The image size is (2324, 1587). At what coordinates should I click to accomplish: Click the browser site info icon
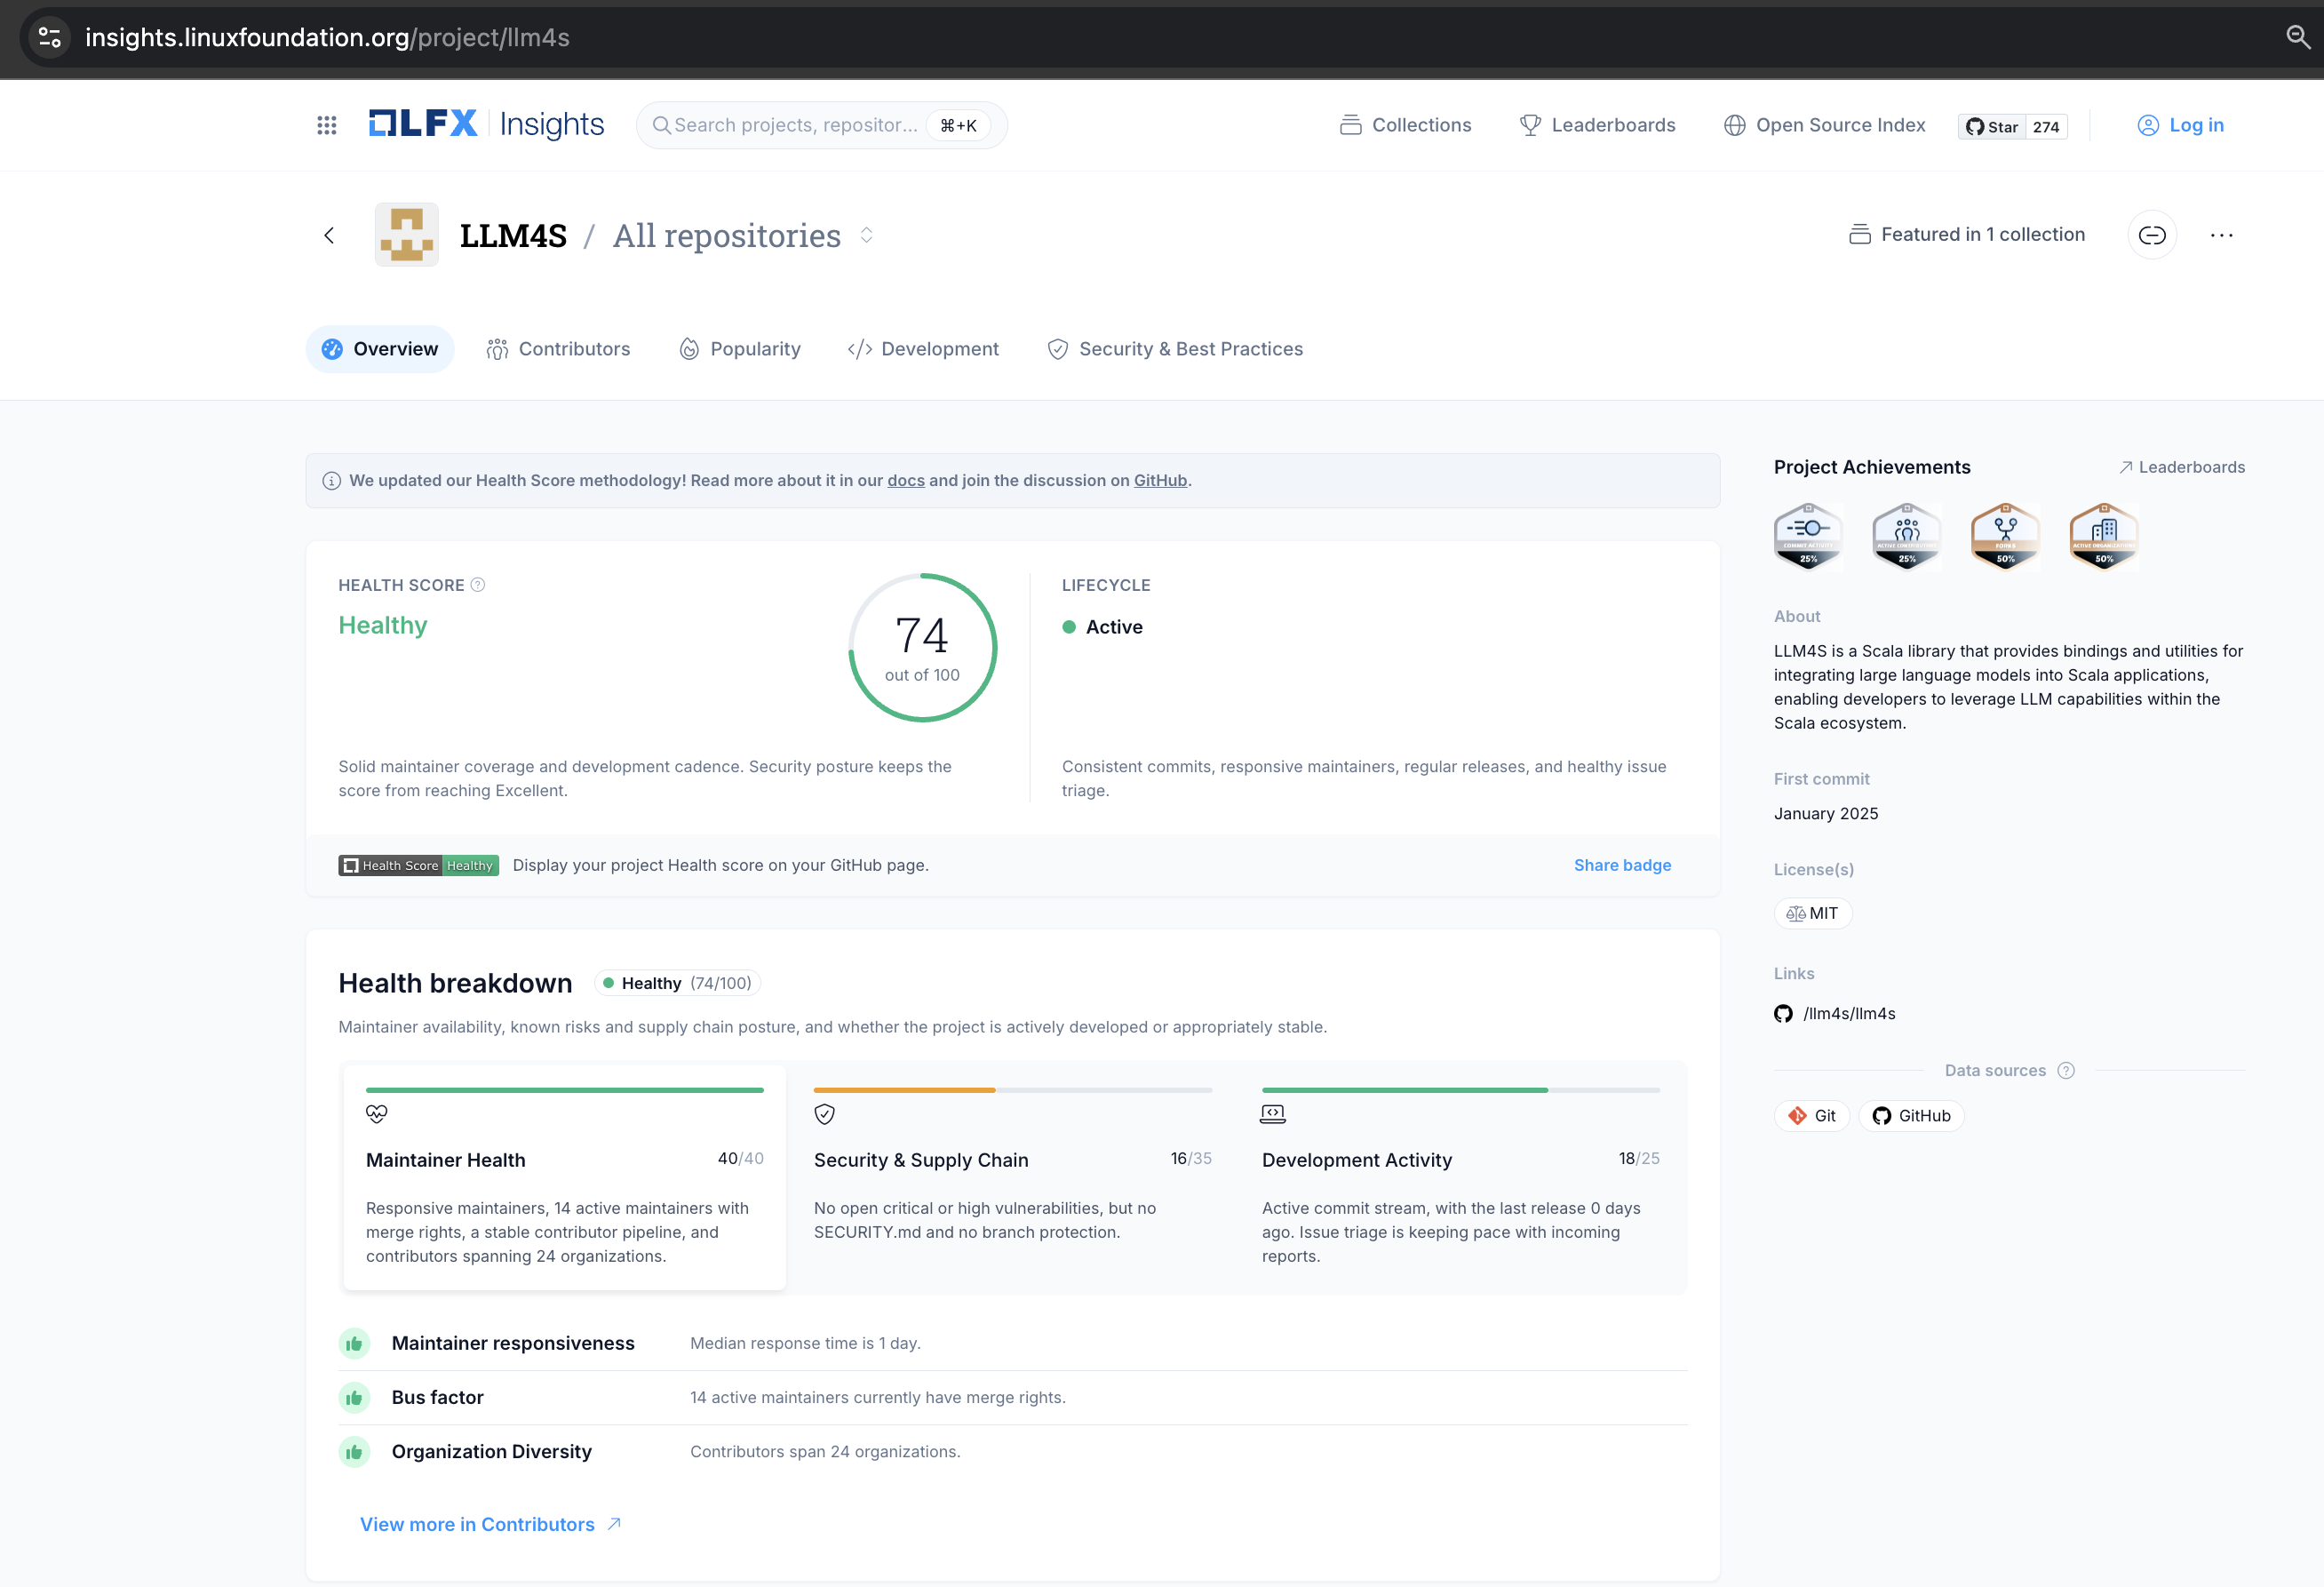[50, 38]
